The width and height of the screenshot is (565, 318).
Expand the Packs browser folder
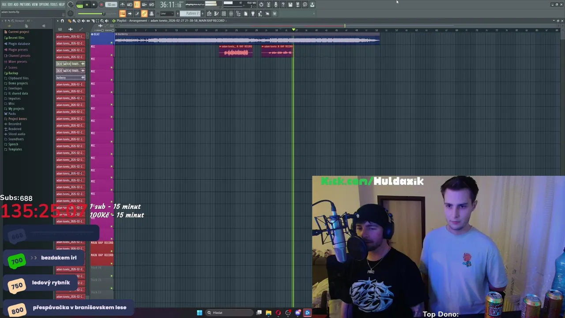pos(12,114)
